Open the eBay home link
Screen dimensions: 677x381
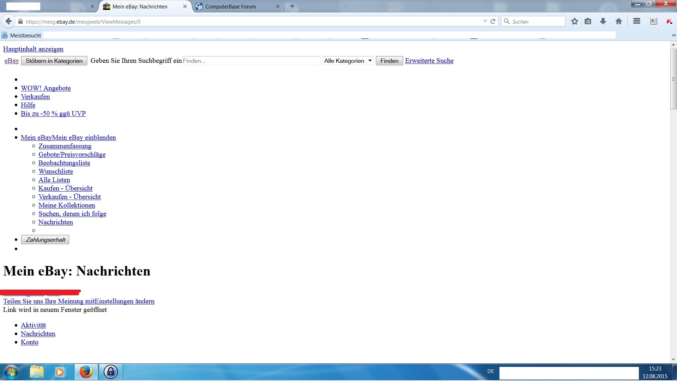pos(12,61)
